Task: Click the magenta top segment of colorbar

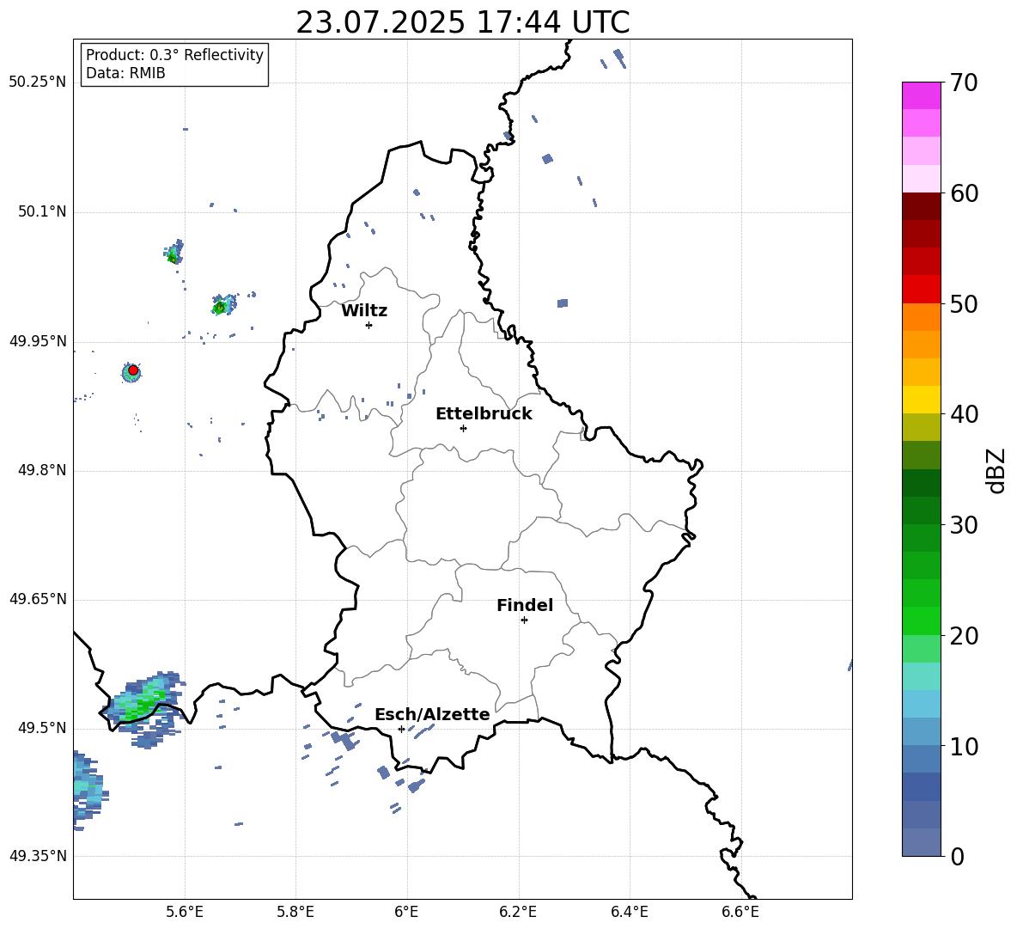Action: [x=921, y=95]
